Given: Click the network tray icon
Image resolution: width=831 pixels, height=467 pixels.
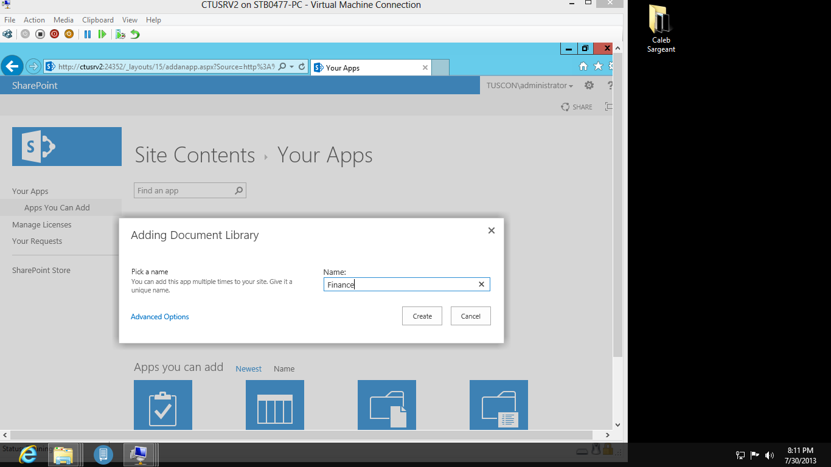Looking at the screenshot, I should click(x=740, y=455).
